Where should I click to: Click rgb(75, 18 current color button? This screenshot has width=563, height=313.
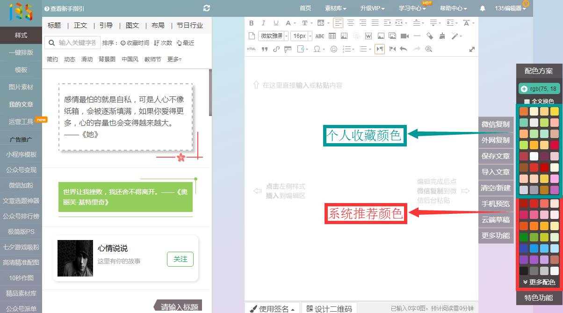539,89
